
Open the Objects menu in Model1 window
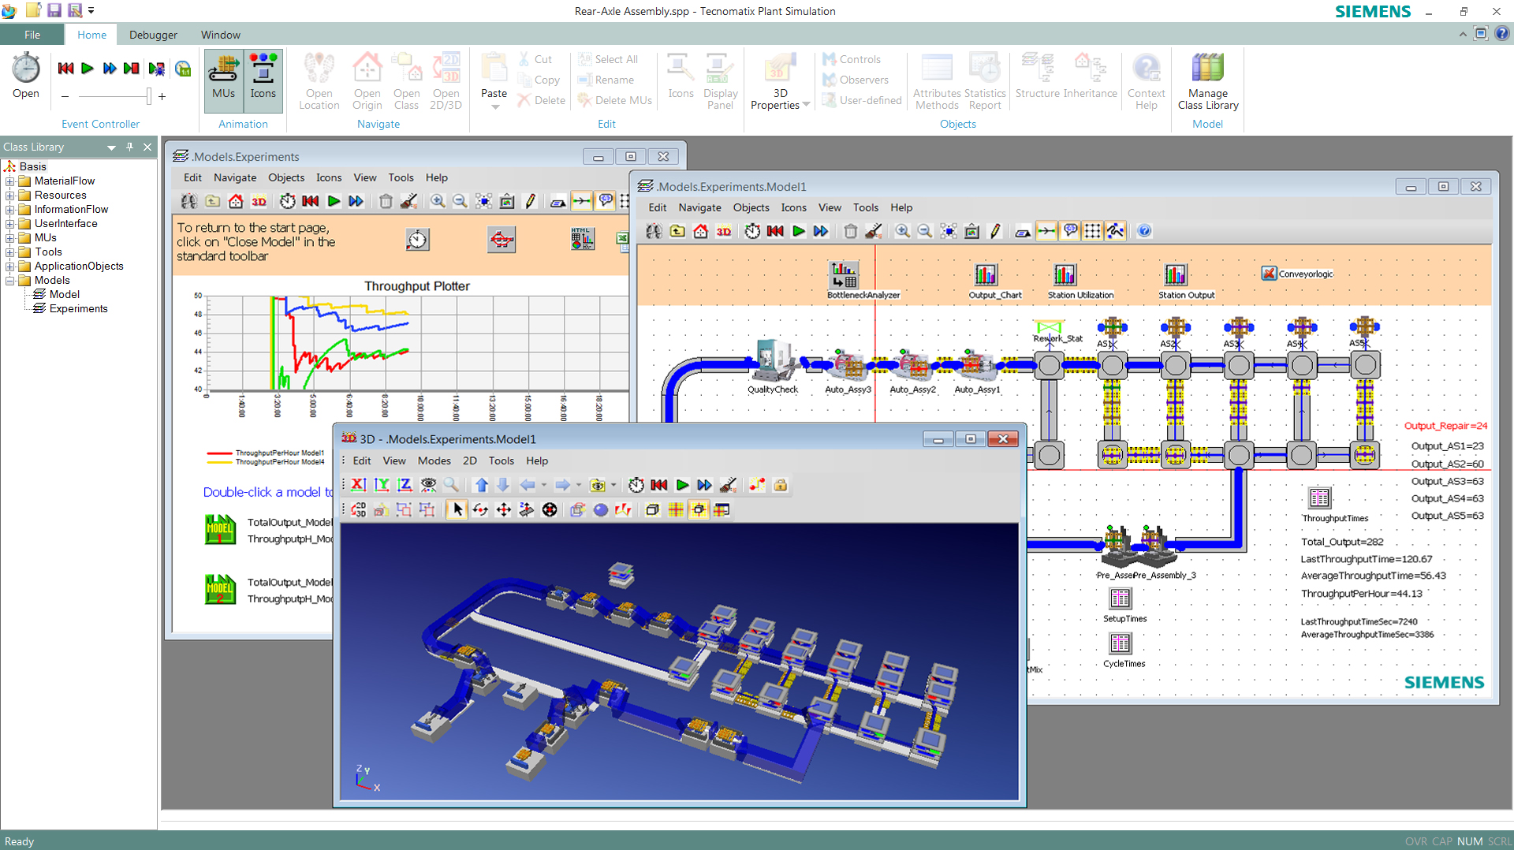751,207
